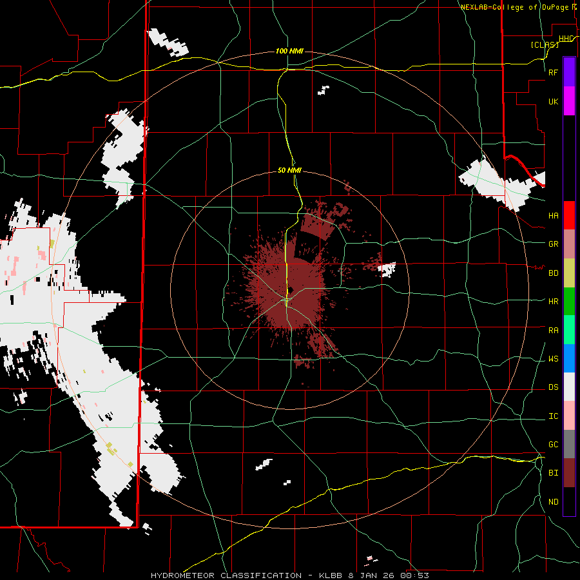Click the NEXLAB-College of DuPage title text

tap(514, 7)
